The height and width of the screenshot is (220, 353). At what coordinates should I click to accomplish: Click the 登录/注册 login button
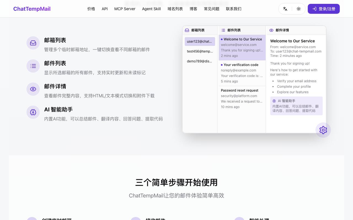pyautogui.click(x=324, y=9)
